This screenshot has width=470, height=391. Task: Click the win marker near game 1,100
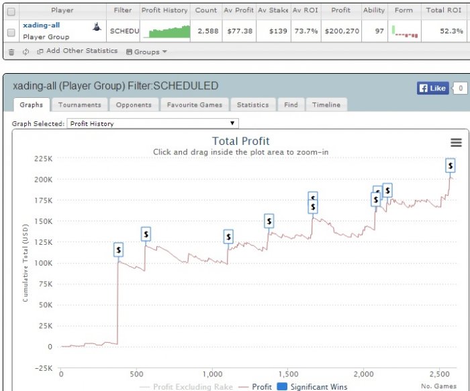(228, 237)
